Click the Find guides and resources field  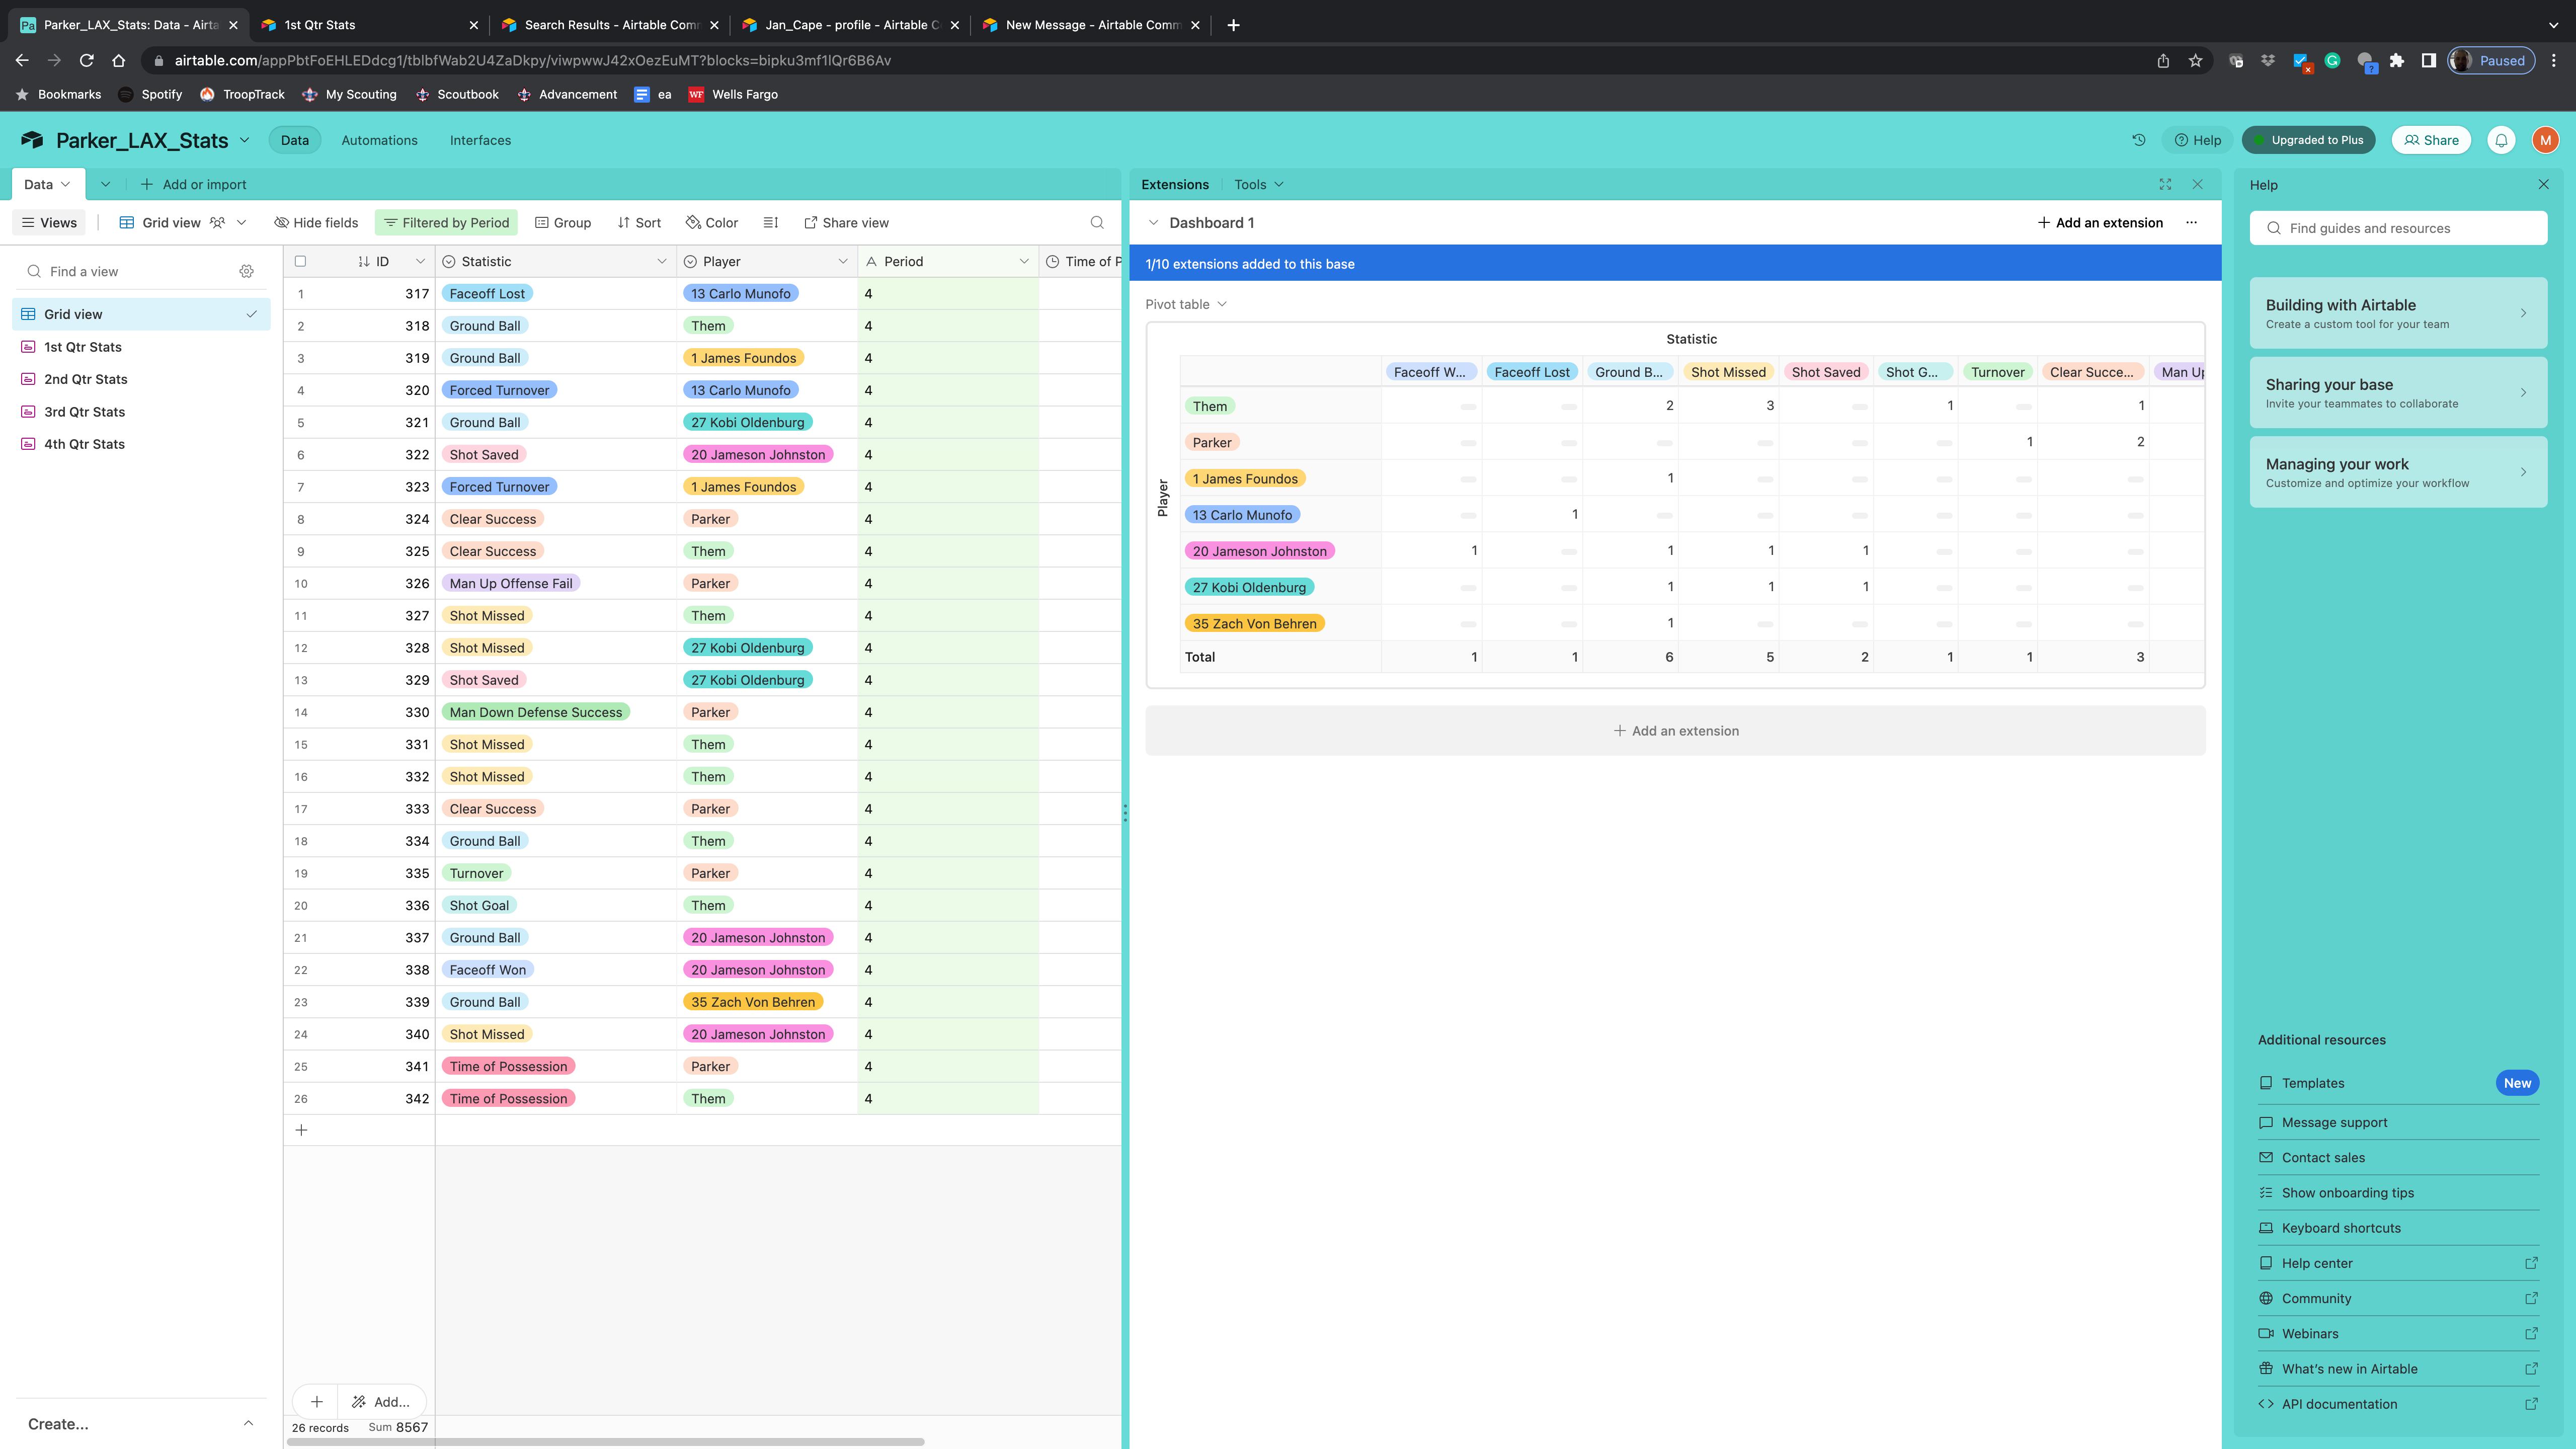[2397, 228]
